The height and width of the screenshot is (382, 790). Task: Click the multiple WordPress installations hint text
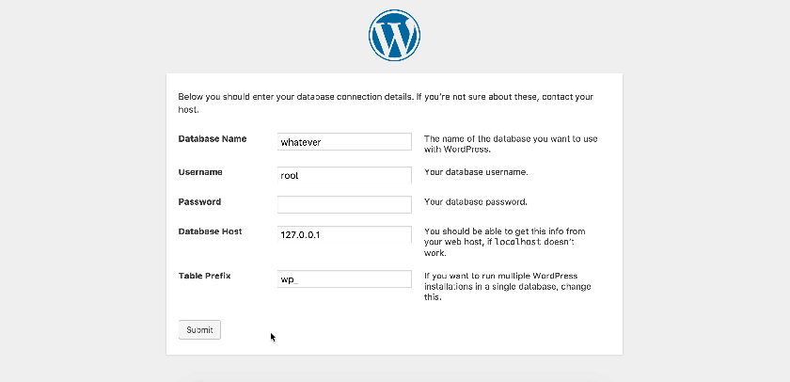pyautogui.click(x=507, y=286)
